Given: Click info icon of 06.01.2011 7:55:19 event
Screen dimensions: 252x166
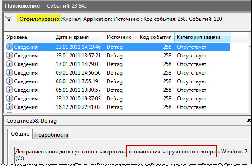Looking at the screenshot, I should pyautogui.click(x=10, y=81).
